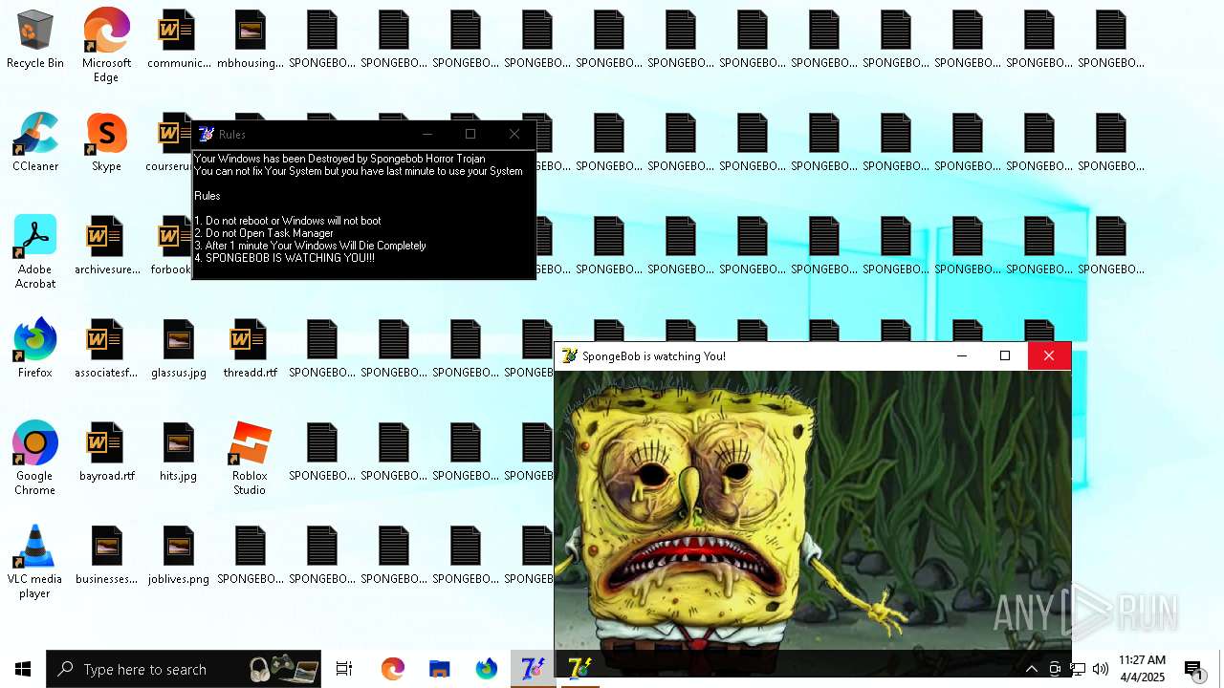Launch Edge from the taskbar
The height and width of the screenshot is (688, 1224).
392,669
